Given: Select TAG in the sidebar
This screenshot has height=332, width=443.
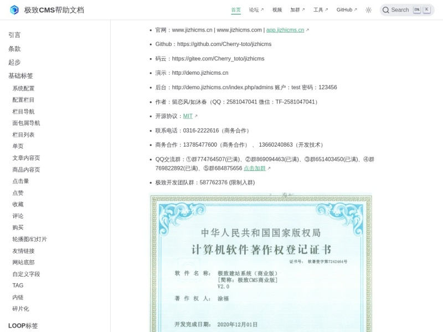Looking at the screenshot, I should click(18, 286).
